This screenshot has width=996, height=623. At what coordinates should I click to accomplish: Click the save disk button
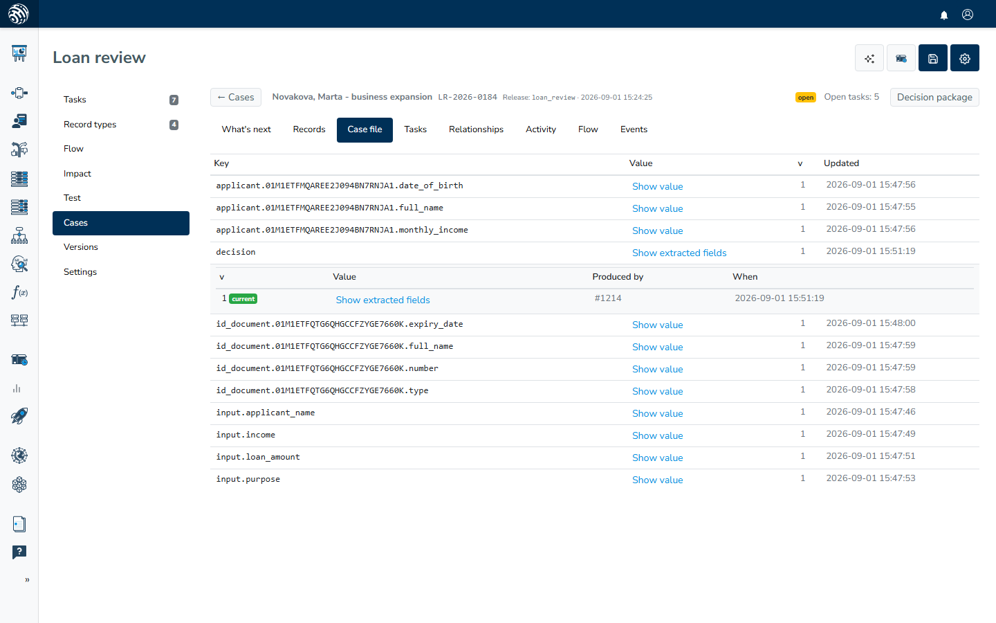pyautogui.click(x=933, y=58)
